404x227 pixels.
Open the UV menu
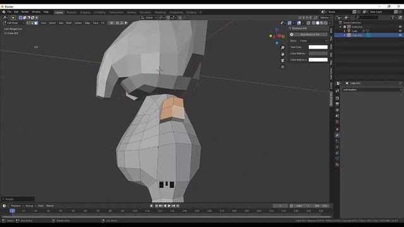102,23
